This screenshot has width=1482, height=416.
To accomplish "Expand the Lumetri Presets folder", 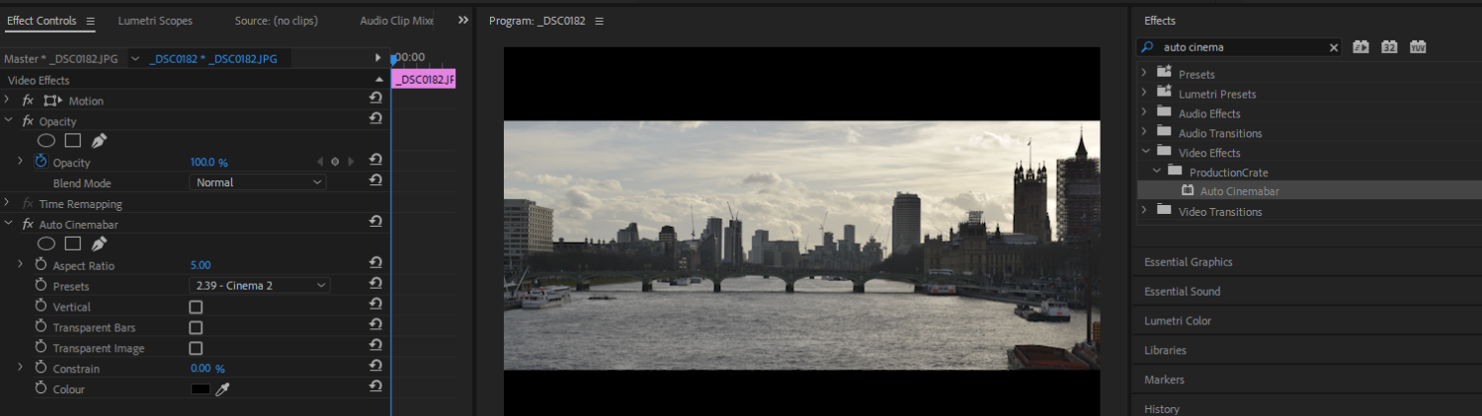I will coord(1144,94).
